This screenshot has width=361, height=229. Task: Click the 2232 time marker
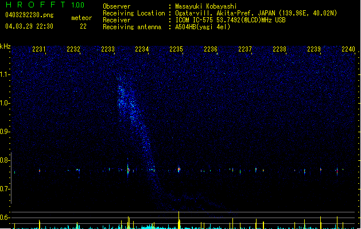pos(73,49)
